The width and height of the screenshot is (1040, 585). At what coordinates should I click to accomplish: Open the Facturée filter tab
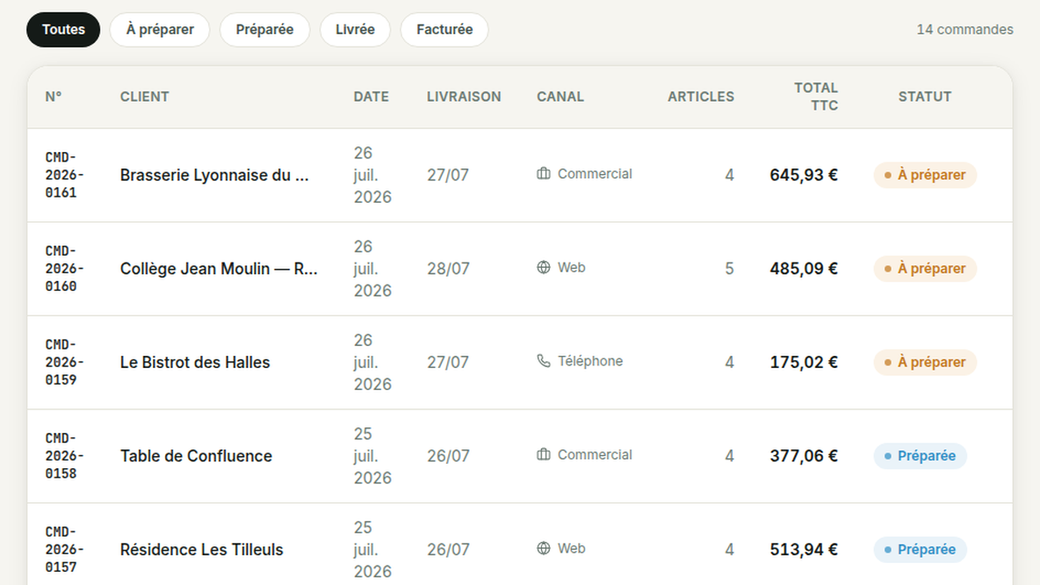click(x=444, y=30)
